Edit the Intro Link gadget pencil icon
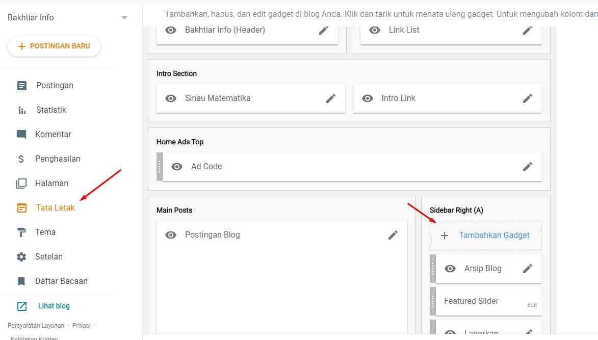The image size is (598, 340). 528,98
